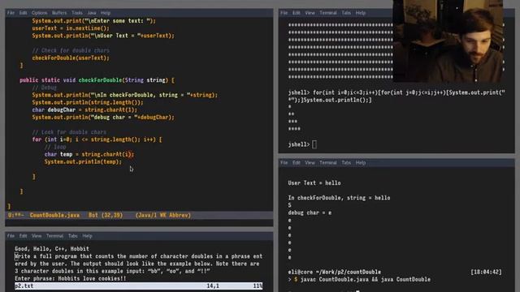This screenshot has height=292, width=520.
Task: Click the p2.txt filename in vim status bar
Action: 24,286
